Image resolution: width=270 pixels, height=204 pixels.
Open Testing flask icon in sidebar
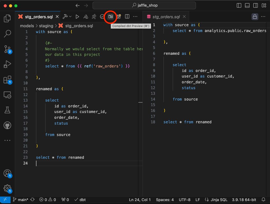pyautogui.click(x=7, y=110)
